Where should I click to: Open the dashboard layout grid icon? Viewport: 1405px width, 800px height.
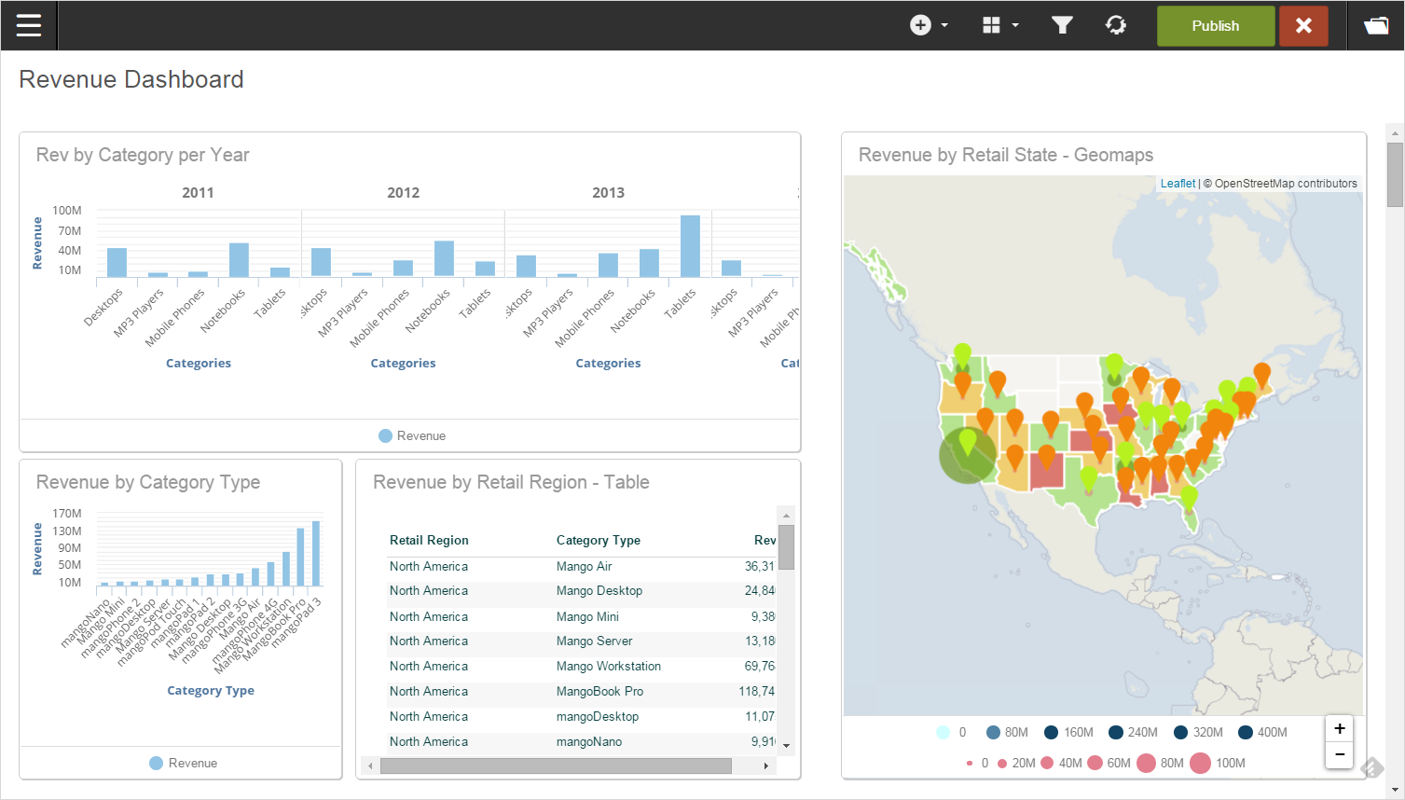[991, 25]
